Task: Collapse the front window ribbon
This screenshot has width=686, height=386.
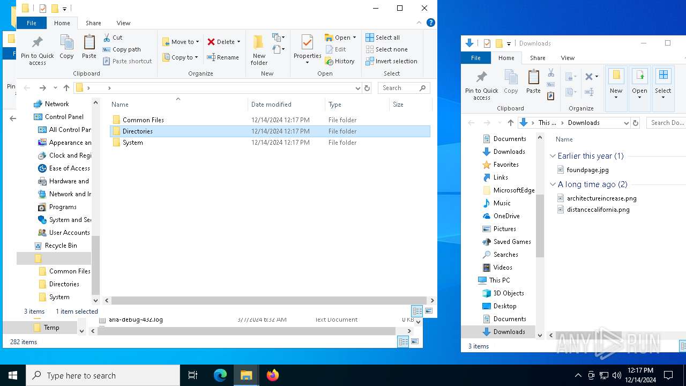Action: pos(419,23)
